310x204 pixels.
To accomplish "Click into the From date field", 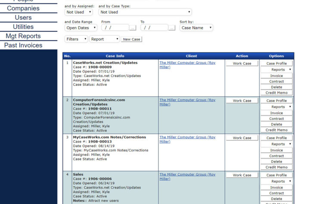I will pos(115,28).
